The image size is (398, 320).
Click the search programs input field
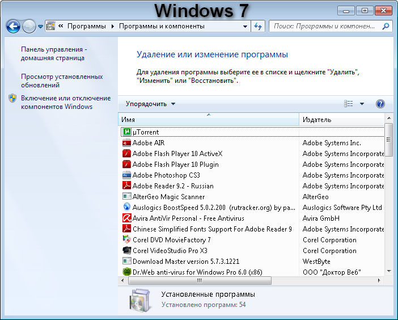tap(326, 26)
